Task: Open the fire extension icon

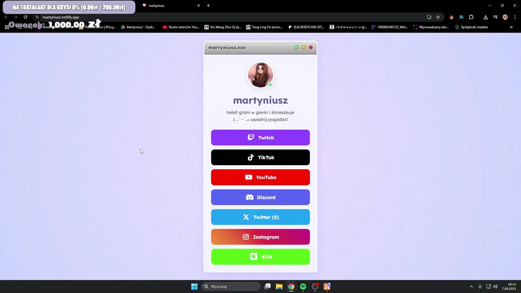Action: [x=451, y=17]
